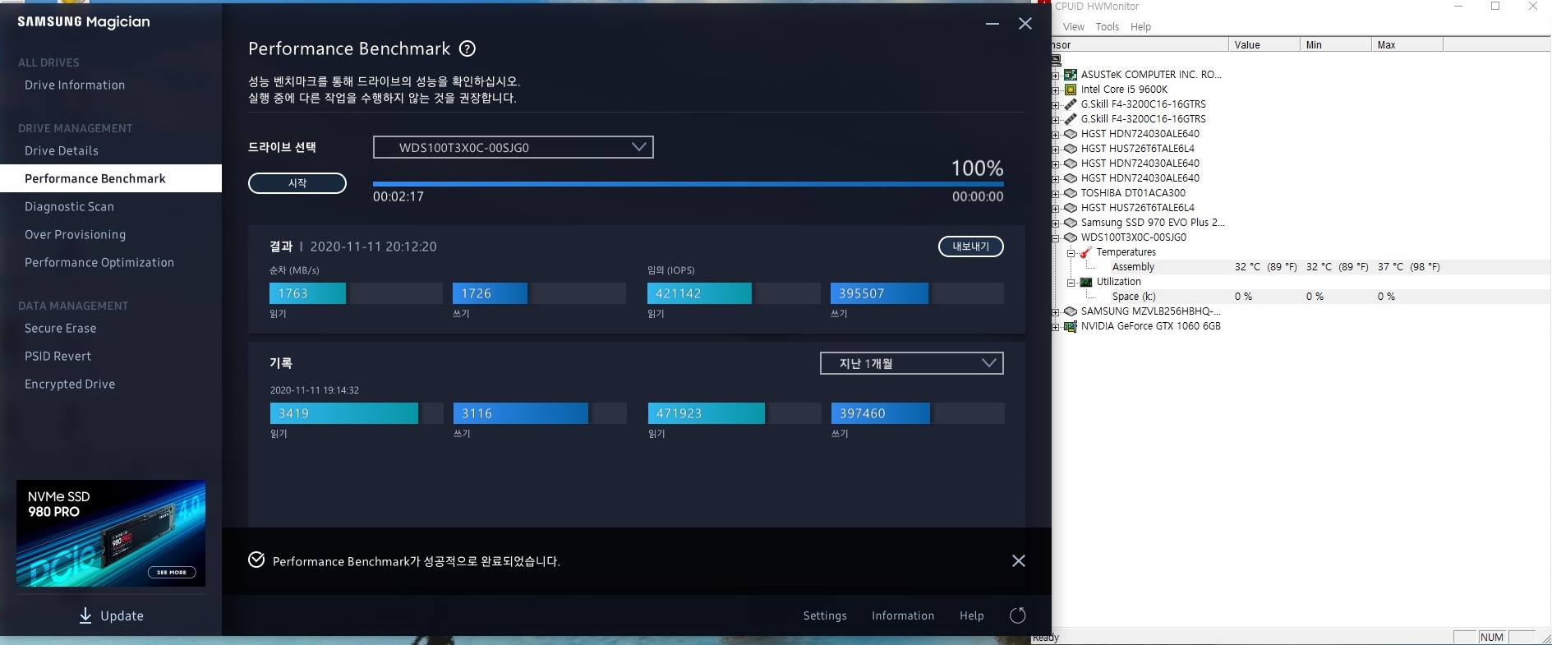Screen dimensions: 1552x645
Task: Click the TOSHIBA DT01ACA300 drive icon
Action: click(1071, 193)
